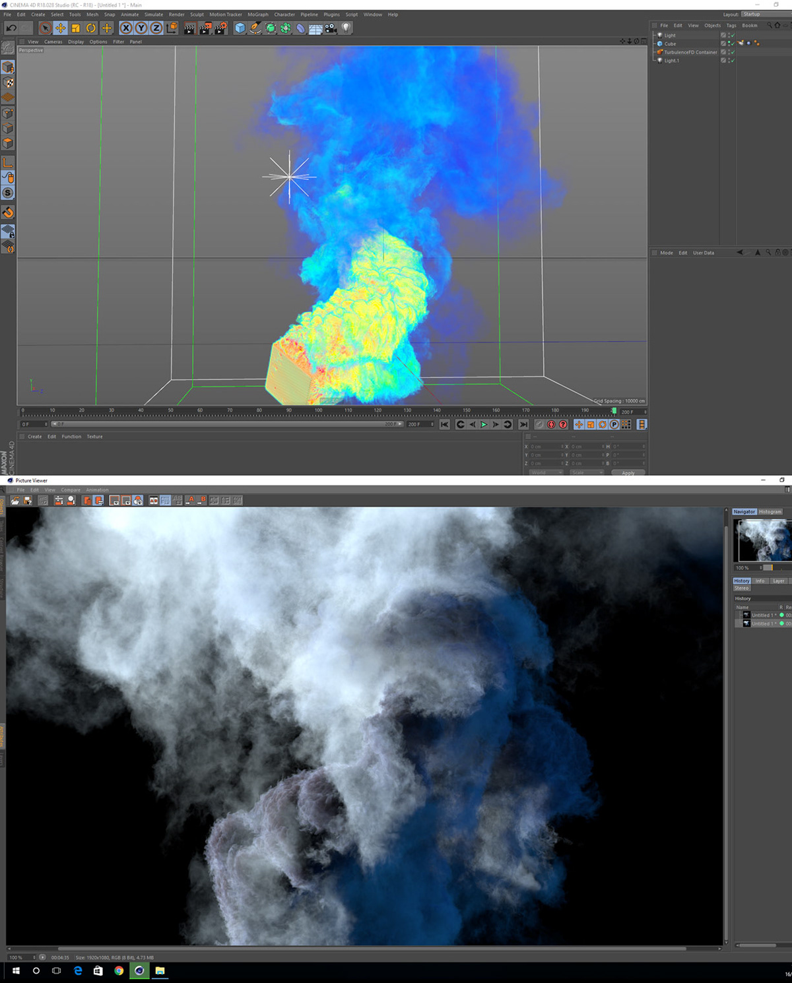This screenshot has width=792, height=983.
Task: Switch to the Navigator tab
Action: click(744, 512)
